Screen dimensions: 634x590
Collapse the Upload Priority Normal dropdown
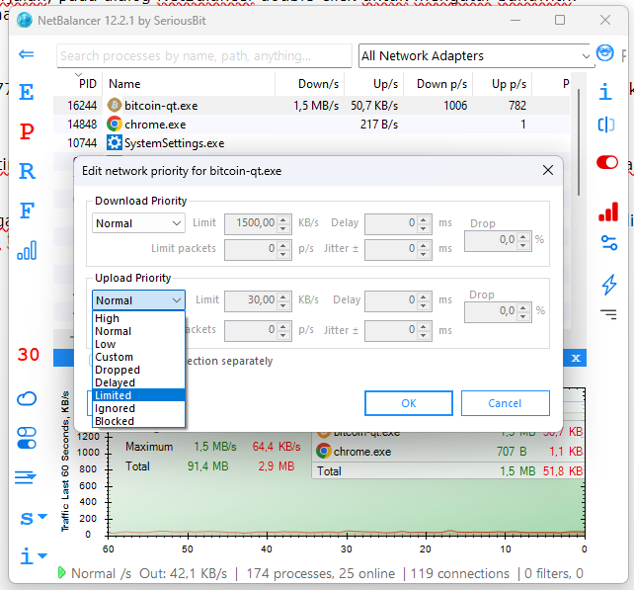click(x=138, y=300)
